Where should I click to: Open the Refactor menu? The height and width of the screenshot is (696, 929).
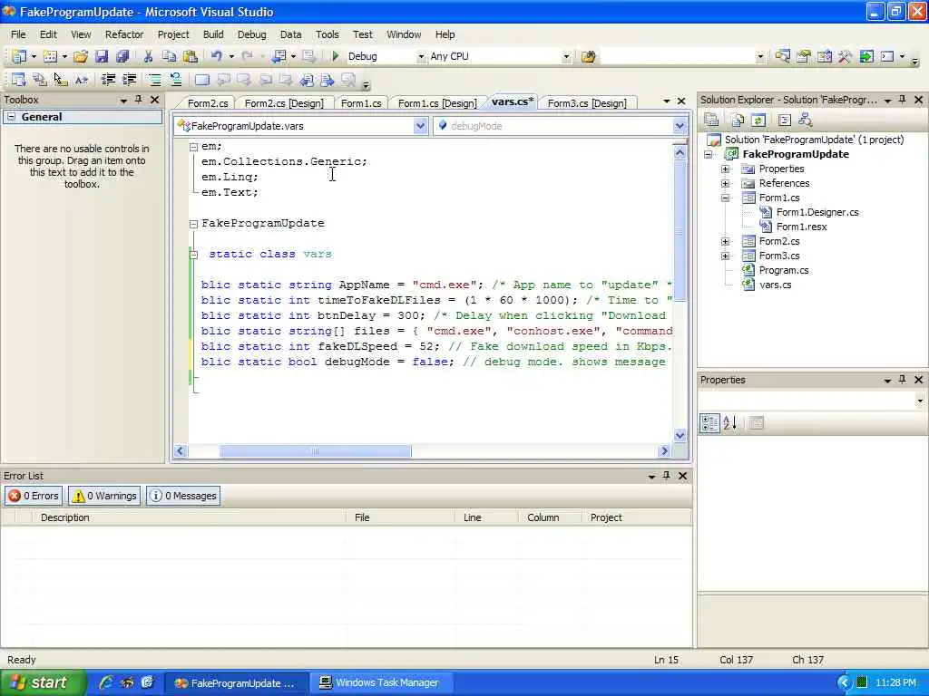click(x=123, y=34)
